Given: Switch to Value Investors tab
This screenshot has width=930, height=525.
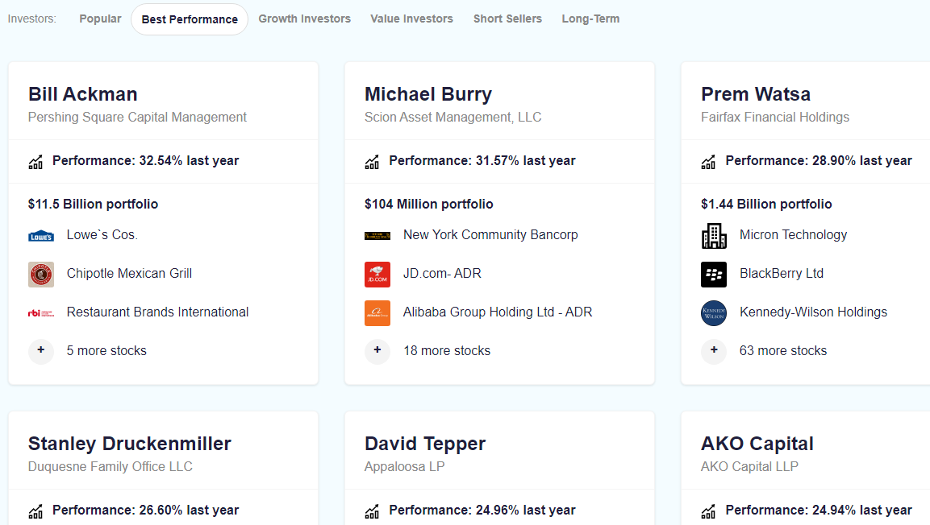Looking at the screenshot, I should click(x=411, y=19).
